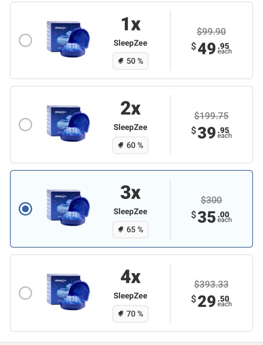
Task: Click the crossed-out $393.33 price
Action: pos(211,285)
